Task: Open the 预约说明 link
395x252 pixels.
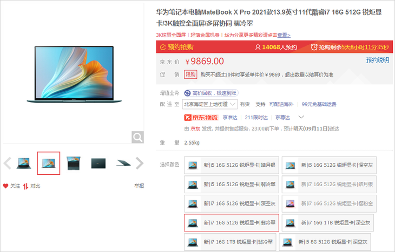Action: pos(377,60)
